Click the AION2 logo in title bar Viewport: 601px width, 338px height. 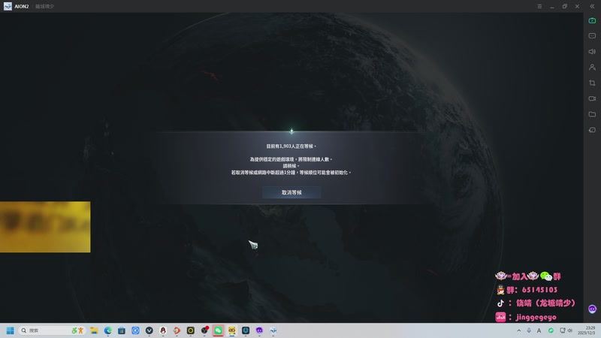pos(8,7)
